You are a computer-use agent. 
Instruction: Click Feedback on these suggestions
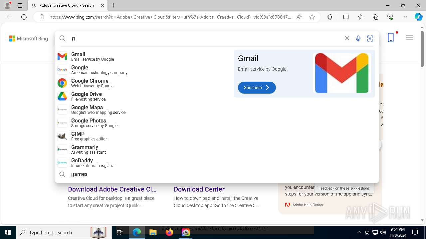[344, 188]
